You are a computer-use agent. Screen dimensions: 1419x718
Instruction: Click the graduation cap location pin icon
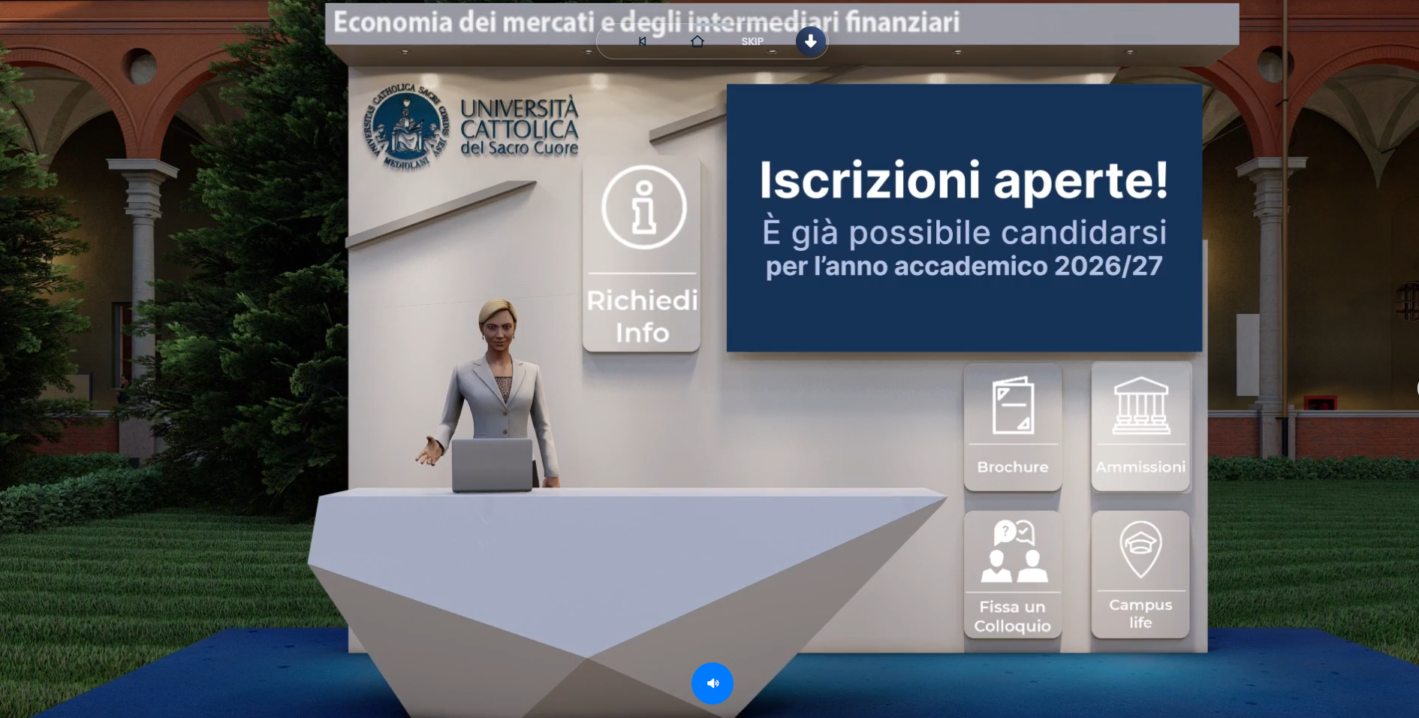(1140, 549)
